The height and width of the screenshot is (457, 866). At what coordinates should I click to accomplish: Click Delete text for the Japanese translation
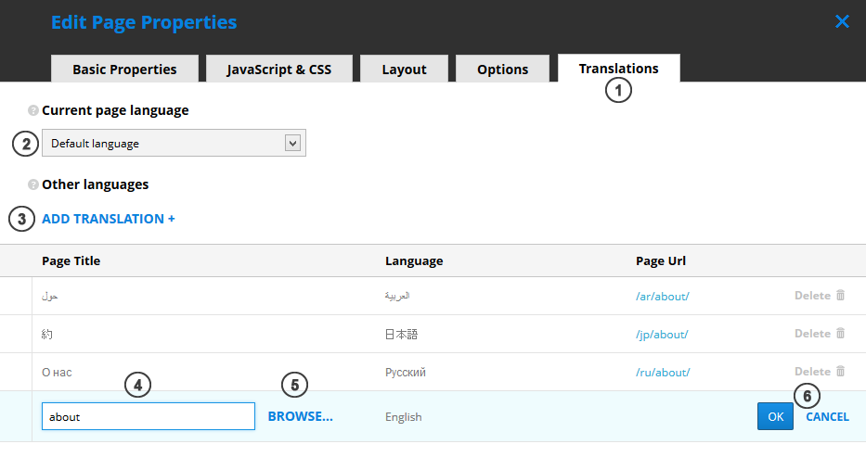(x=812, y=334)
